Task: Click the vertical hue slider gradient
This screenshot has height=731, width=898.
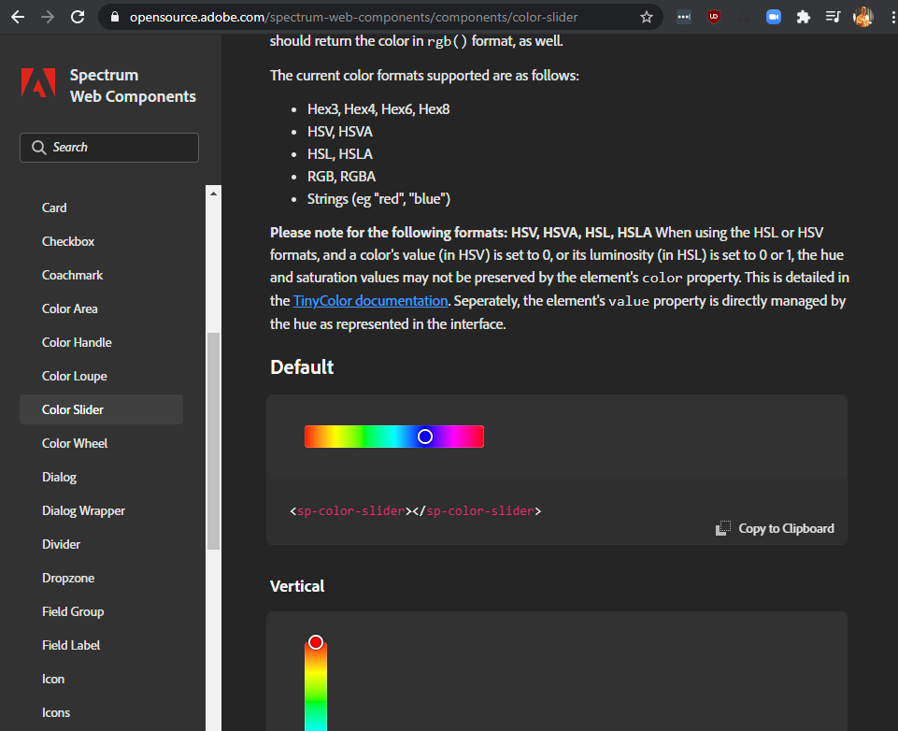Action: coord(316,687)
